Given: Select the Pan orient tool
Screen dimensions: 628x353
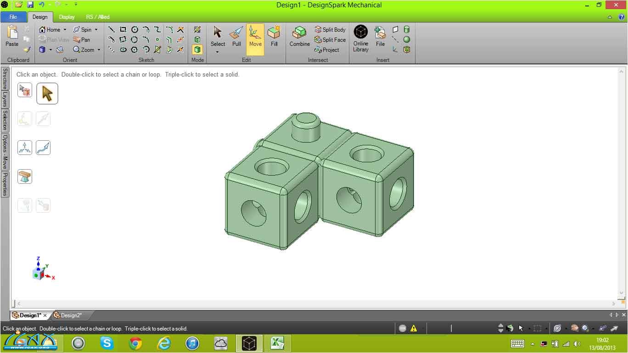Looking at the screenshot, I should click(x=82, y=40).
